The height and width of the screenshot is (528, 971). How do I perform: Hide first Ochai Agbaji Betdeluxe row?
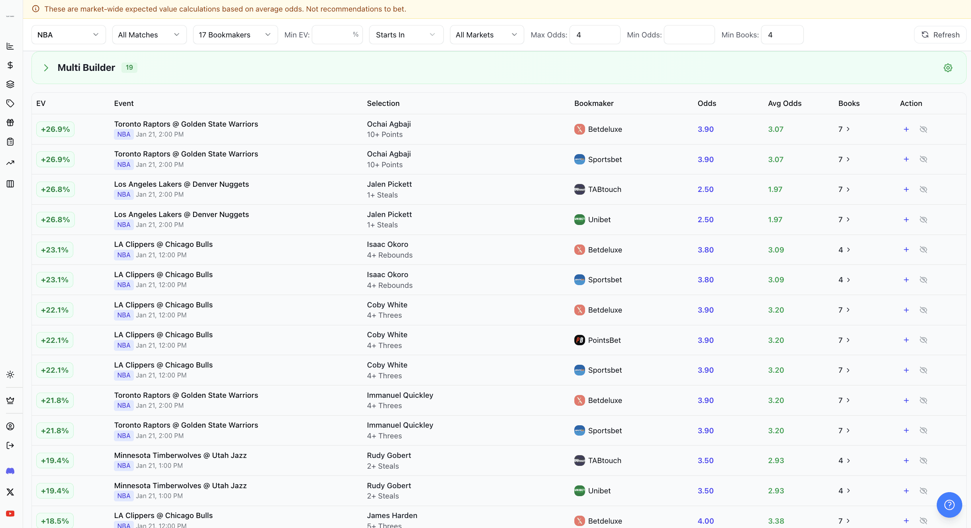[923, 129]
